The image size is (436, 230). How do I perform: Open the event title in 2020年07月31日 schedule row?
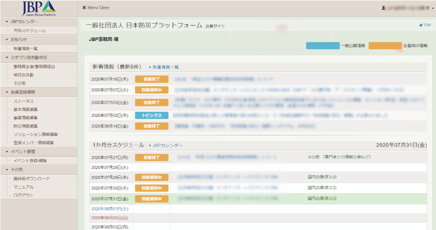(x=228, y=199)
